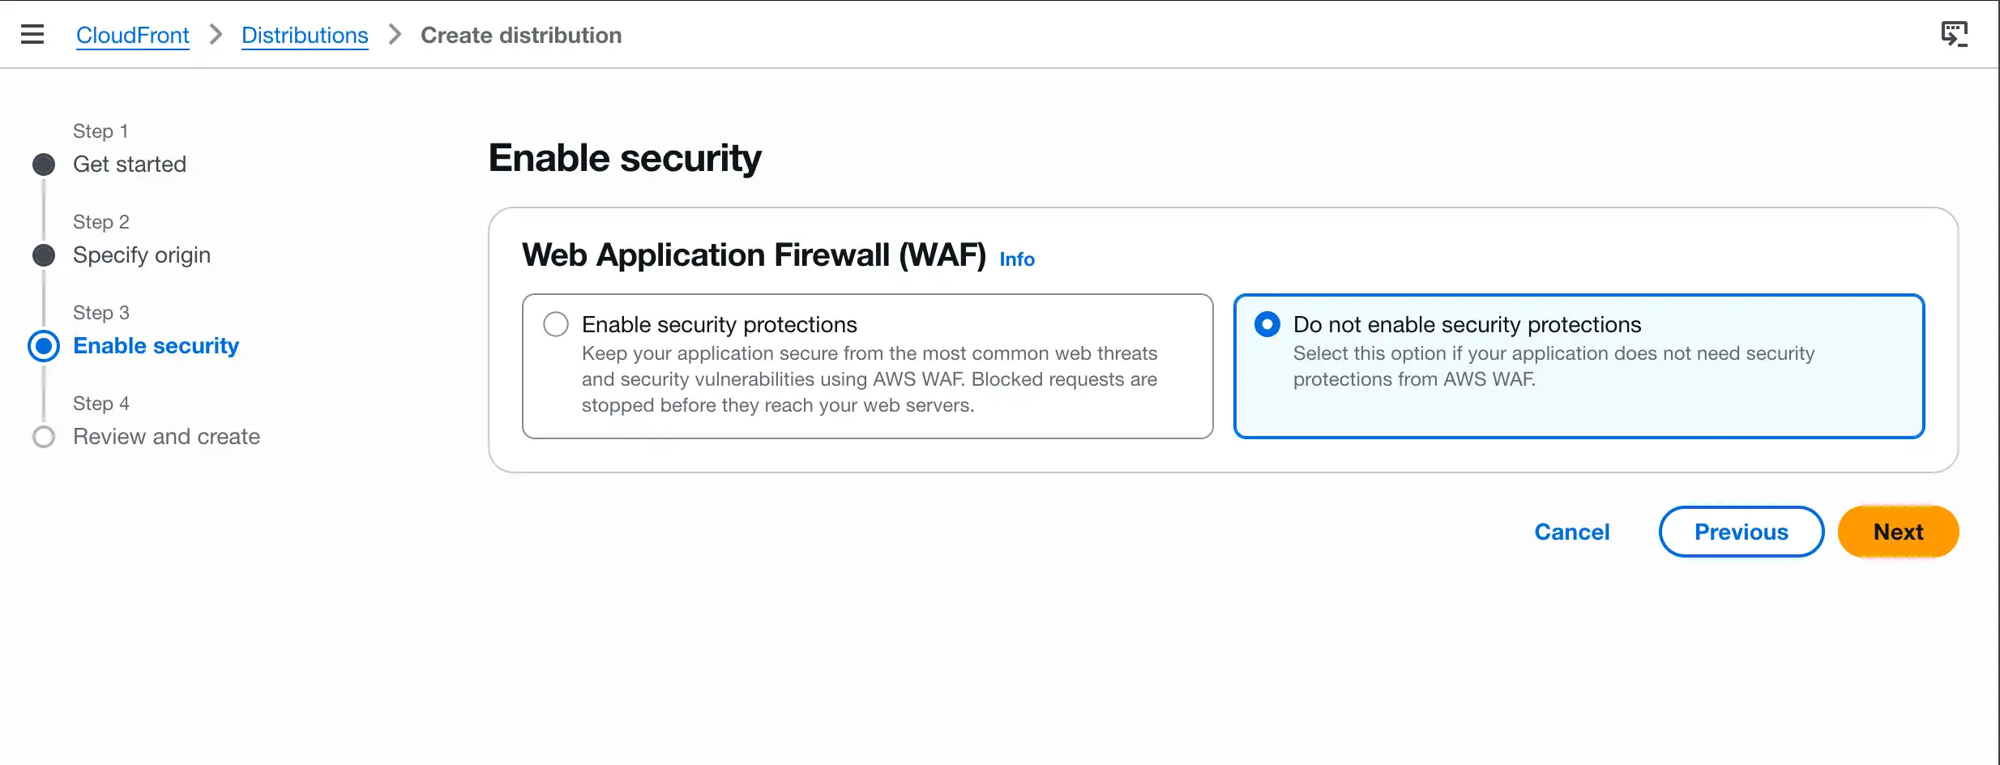This screenshot has width=2000, height=765.
Task: Open the CloudShell icon at top right
Action: click(x=1954, y=34)
